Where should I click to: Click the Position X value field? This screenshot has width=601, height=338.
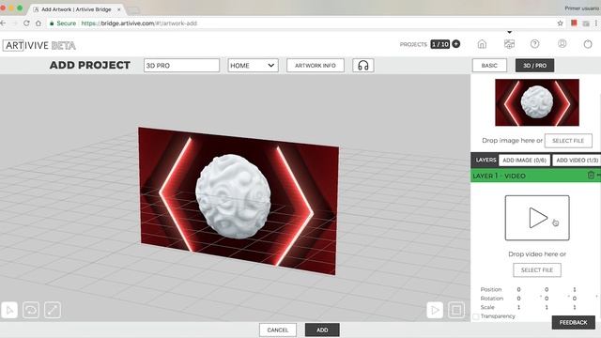tap(518, 289)
